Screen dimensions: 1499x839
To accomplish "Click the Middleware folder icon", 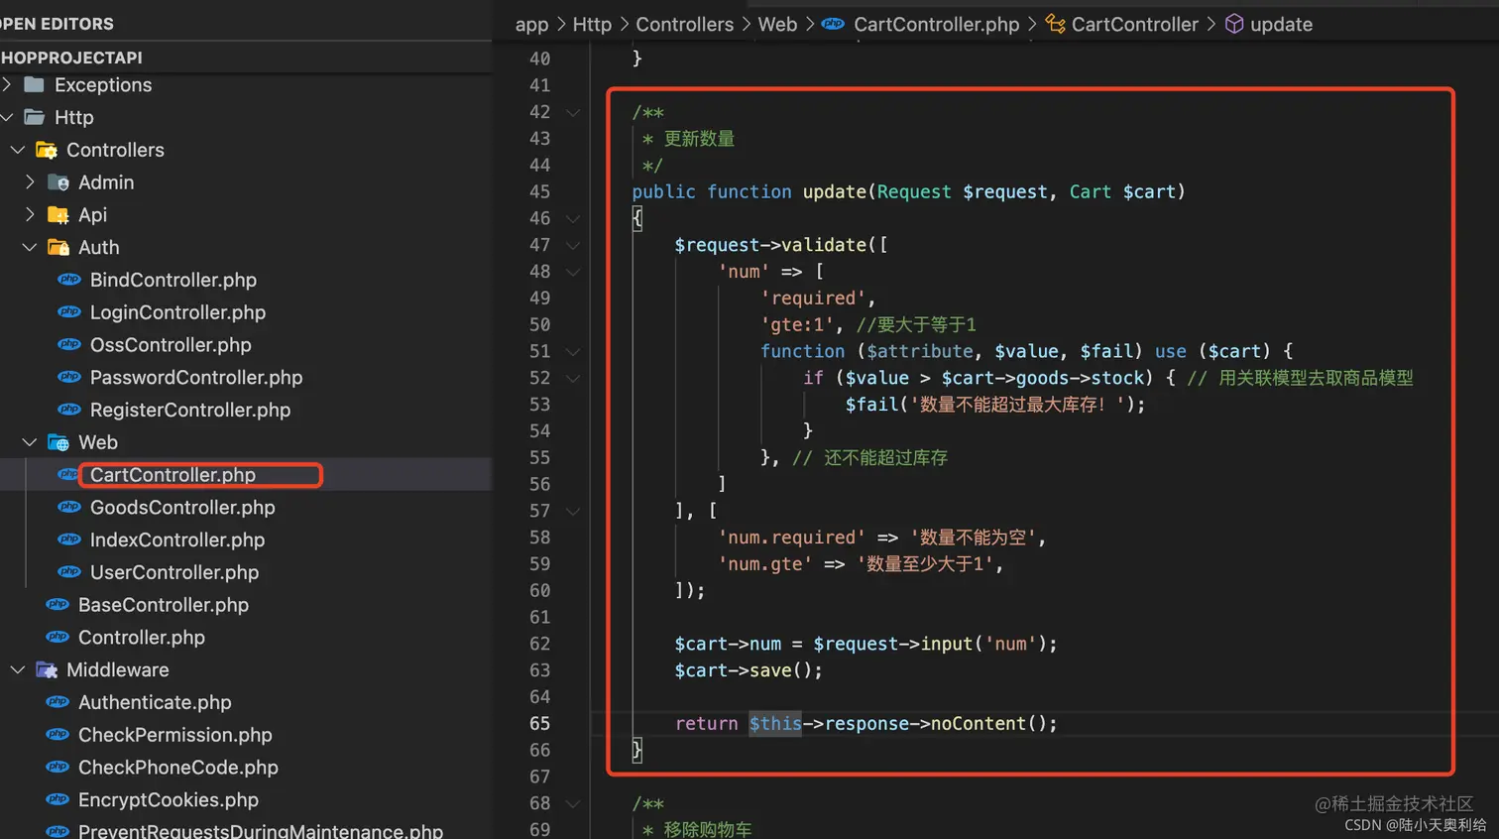I will tap(47, 669).
